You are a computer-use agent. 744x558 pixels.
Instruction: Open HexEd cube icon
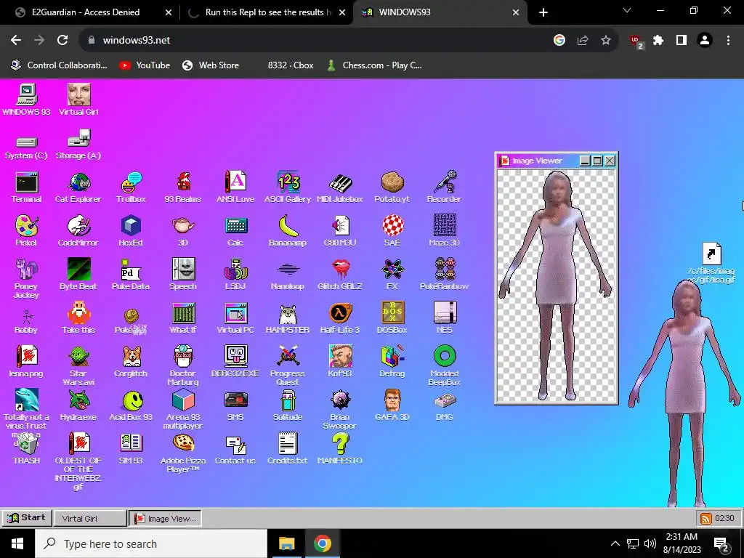click(131, 230)
